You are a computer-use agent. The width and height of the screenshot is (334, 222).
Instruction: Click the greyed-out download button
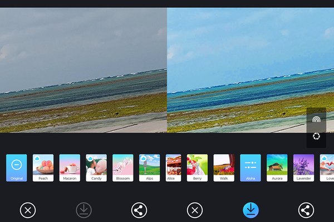coord(83,210)
